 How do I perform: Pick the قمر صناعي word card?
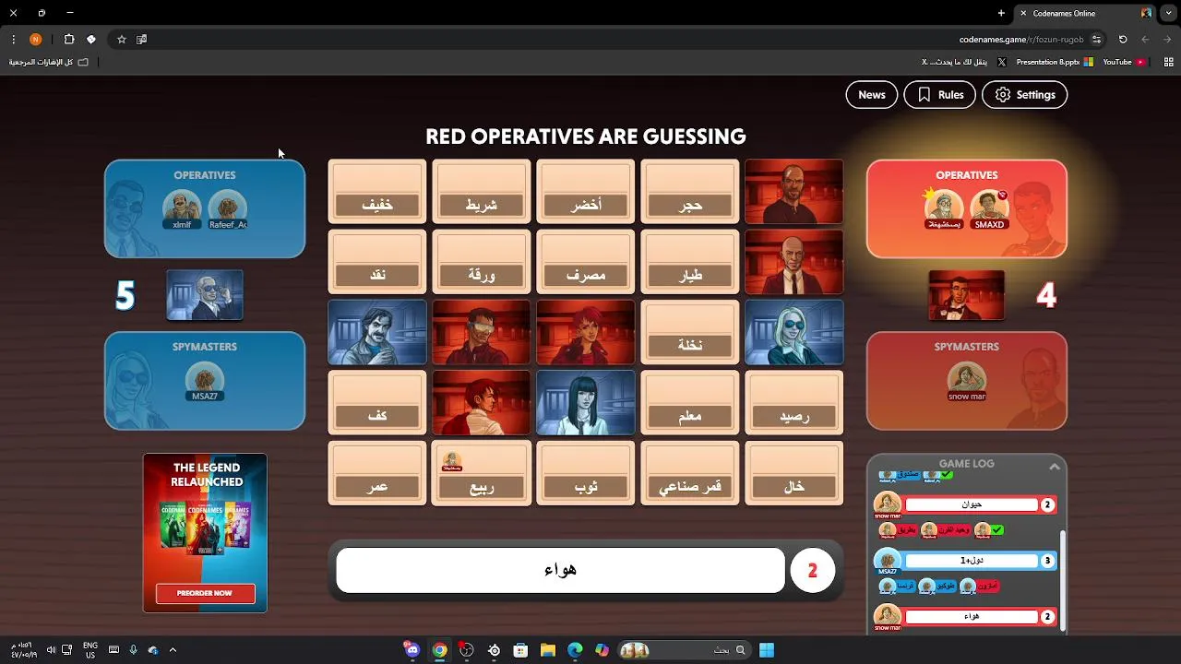[x=690, y=473]
